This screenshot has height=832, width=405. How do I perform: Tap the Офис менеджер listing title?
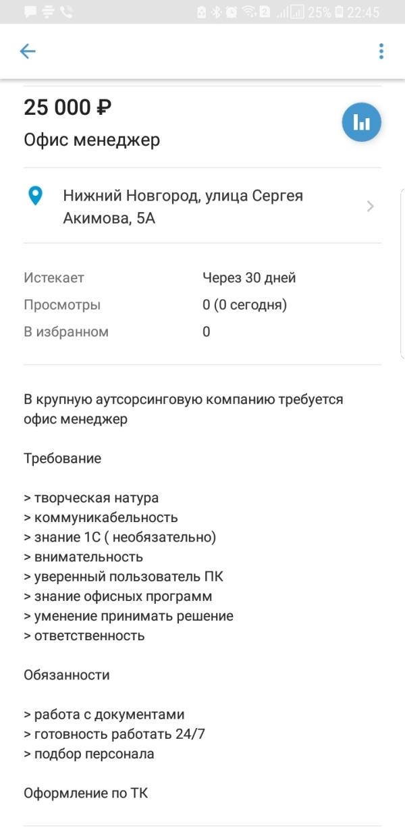[92, 140]
